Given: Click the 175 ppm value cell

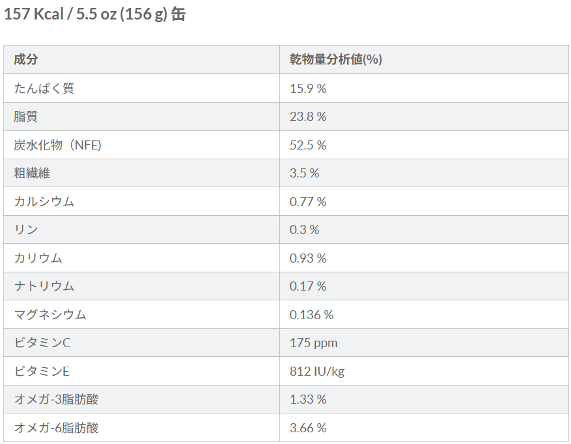Looking at the screenshot, I should click(x=313, y=343).
